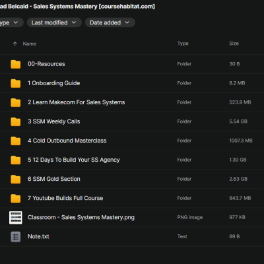Image resolution: width=264 pixels, height=264 pixels.
Task: Click the 943.7 MB size value
Action: (x=240, y=198)
